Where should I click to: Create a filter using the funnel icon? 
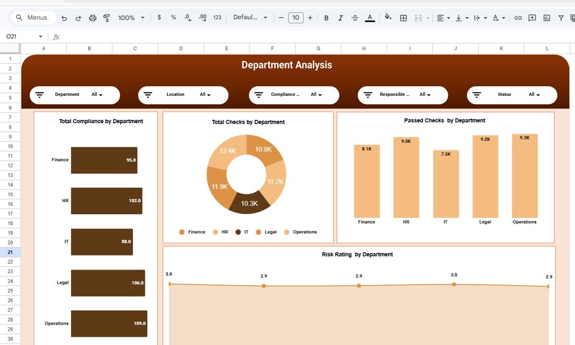561,17
